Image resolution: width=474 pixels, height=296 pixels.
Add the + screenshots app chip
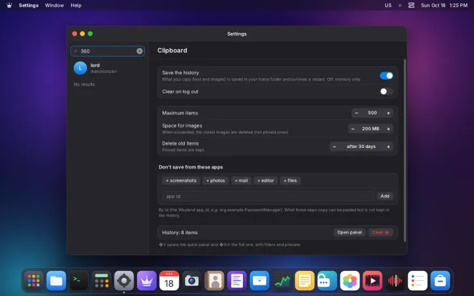[181, 181]
